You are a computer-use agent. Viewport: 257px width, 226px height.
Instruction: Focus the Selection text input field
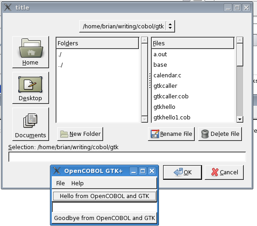point(127,157)
